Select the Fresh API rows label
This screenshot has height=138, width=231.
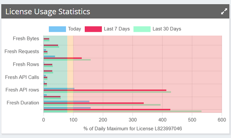[x=22, y=90]
